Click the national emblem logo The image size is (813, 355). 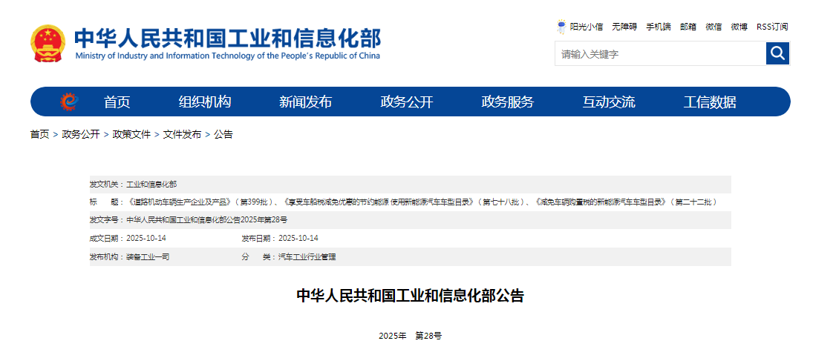point(48,44)
